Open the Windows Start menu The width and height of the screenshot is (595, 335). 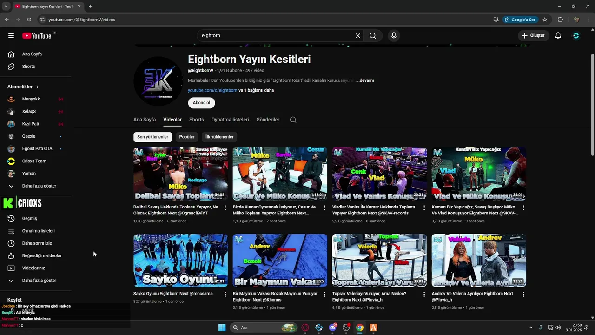[222, 328]
